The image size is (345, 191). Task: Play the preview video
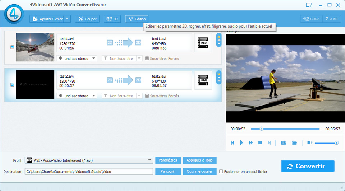pos(241,143)
